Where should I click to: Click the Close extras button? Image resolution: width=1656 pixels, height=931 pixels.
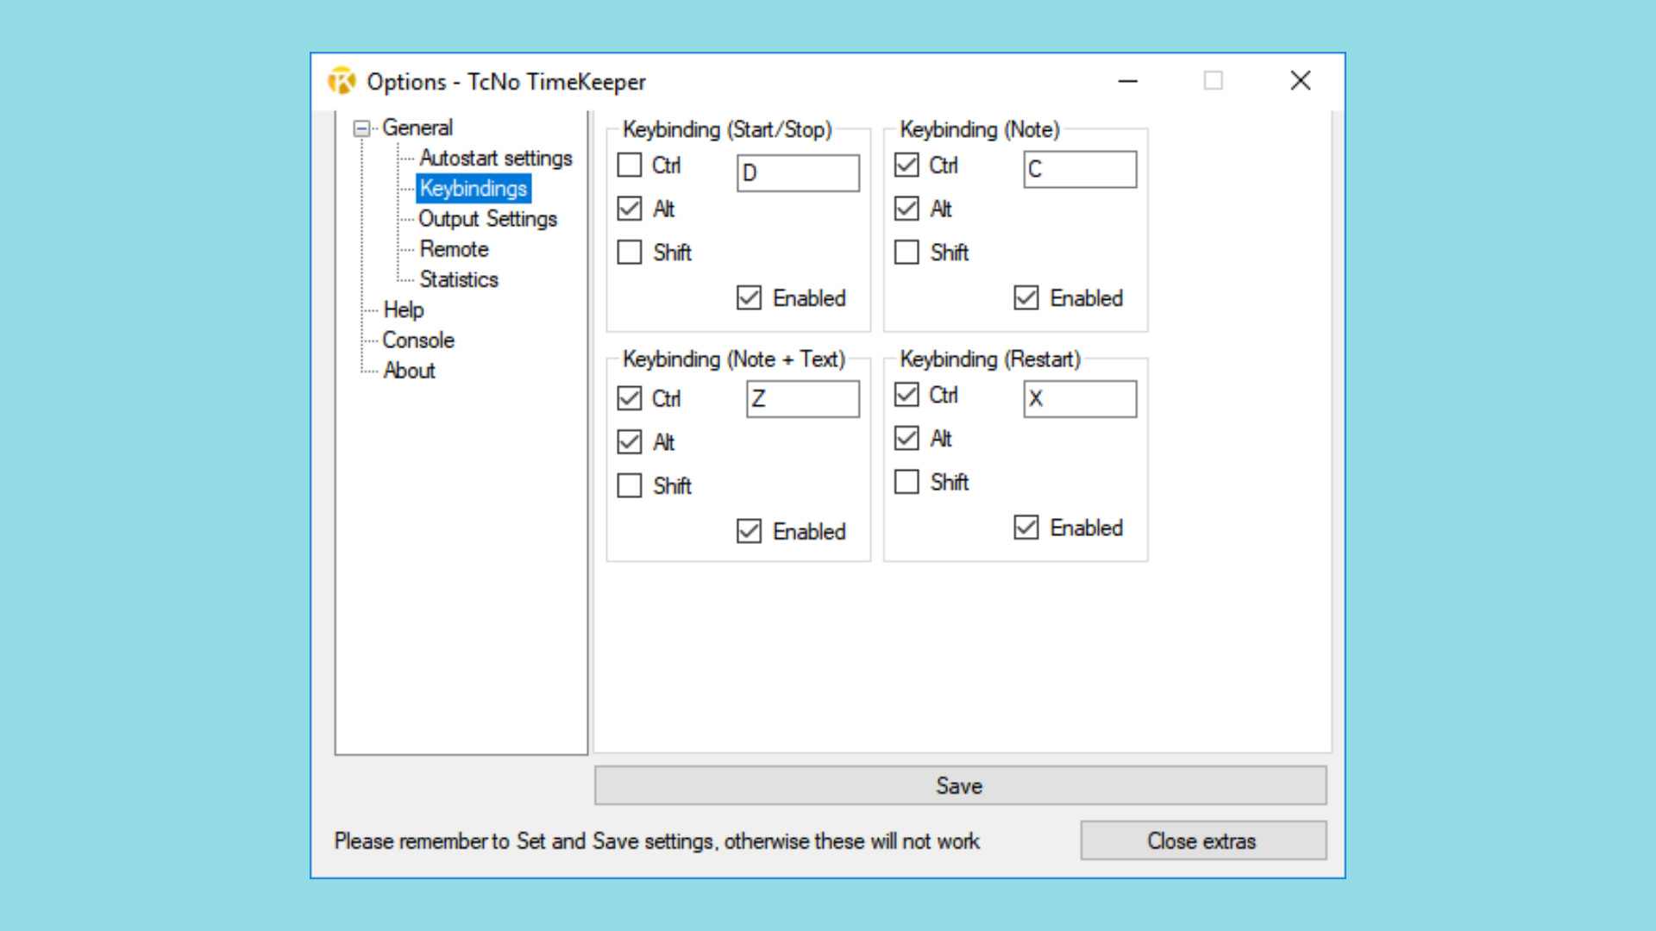click(x=1202, y=840)
